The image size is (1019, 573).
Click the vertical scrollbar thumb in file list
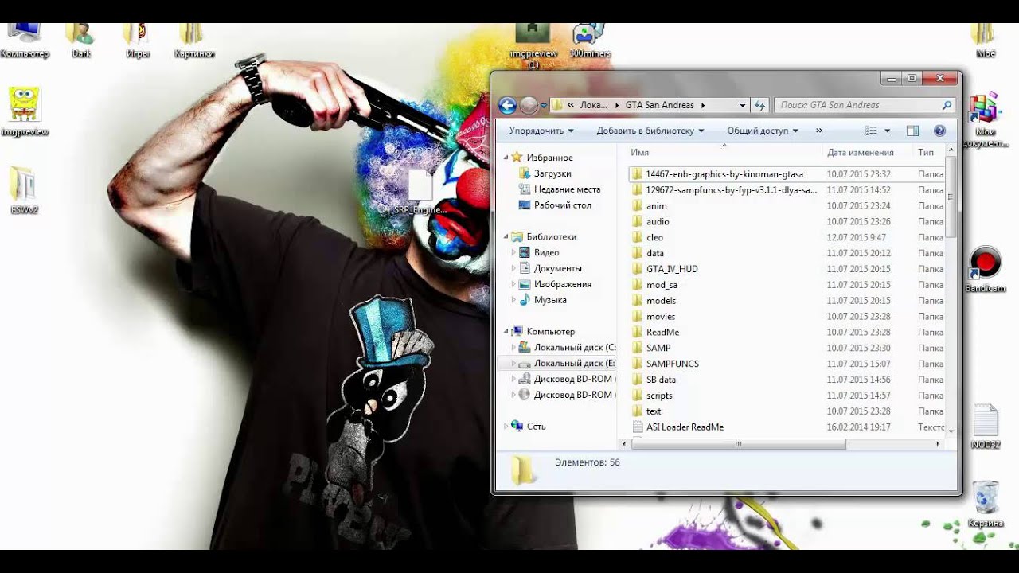point(951,196)
